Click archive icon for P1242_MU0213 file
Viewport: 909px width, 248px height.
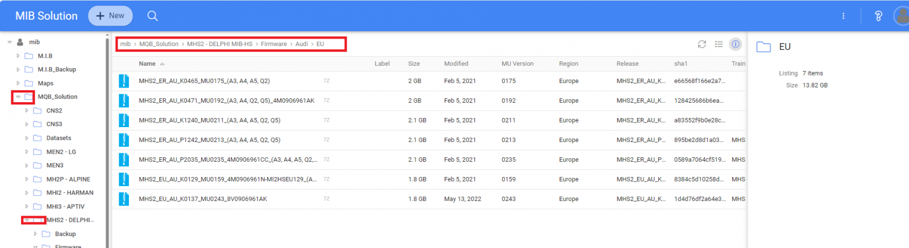pyautogui.click(x=124, y=140)
